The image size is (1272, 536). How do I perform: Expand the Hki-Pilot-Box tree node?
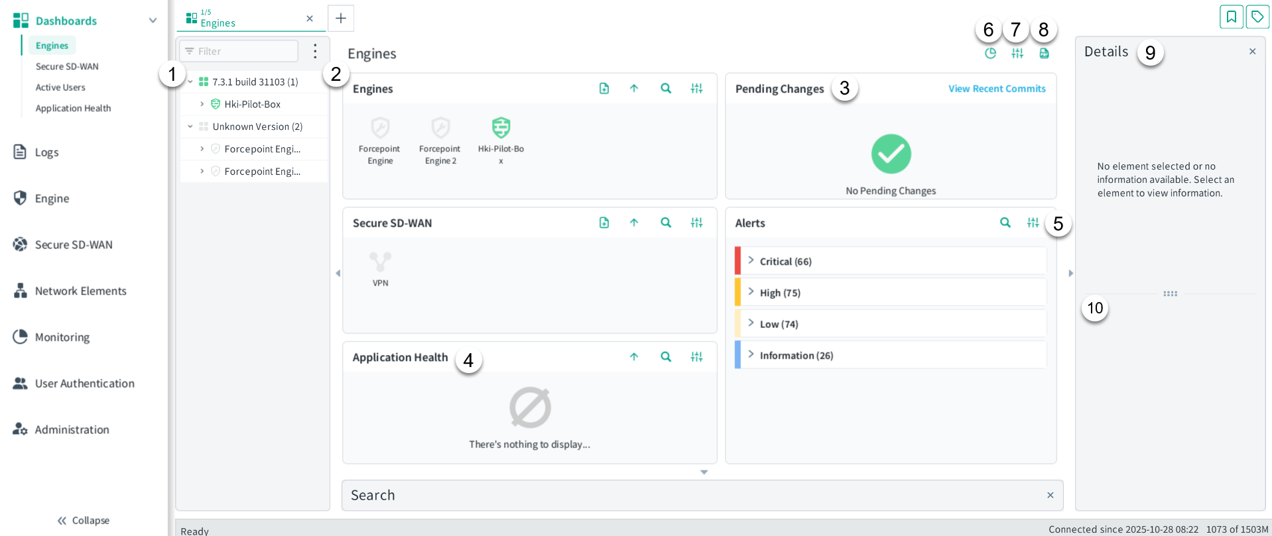pos(202,104)
